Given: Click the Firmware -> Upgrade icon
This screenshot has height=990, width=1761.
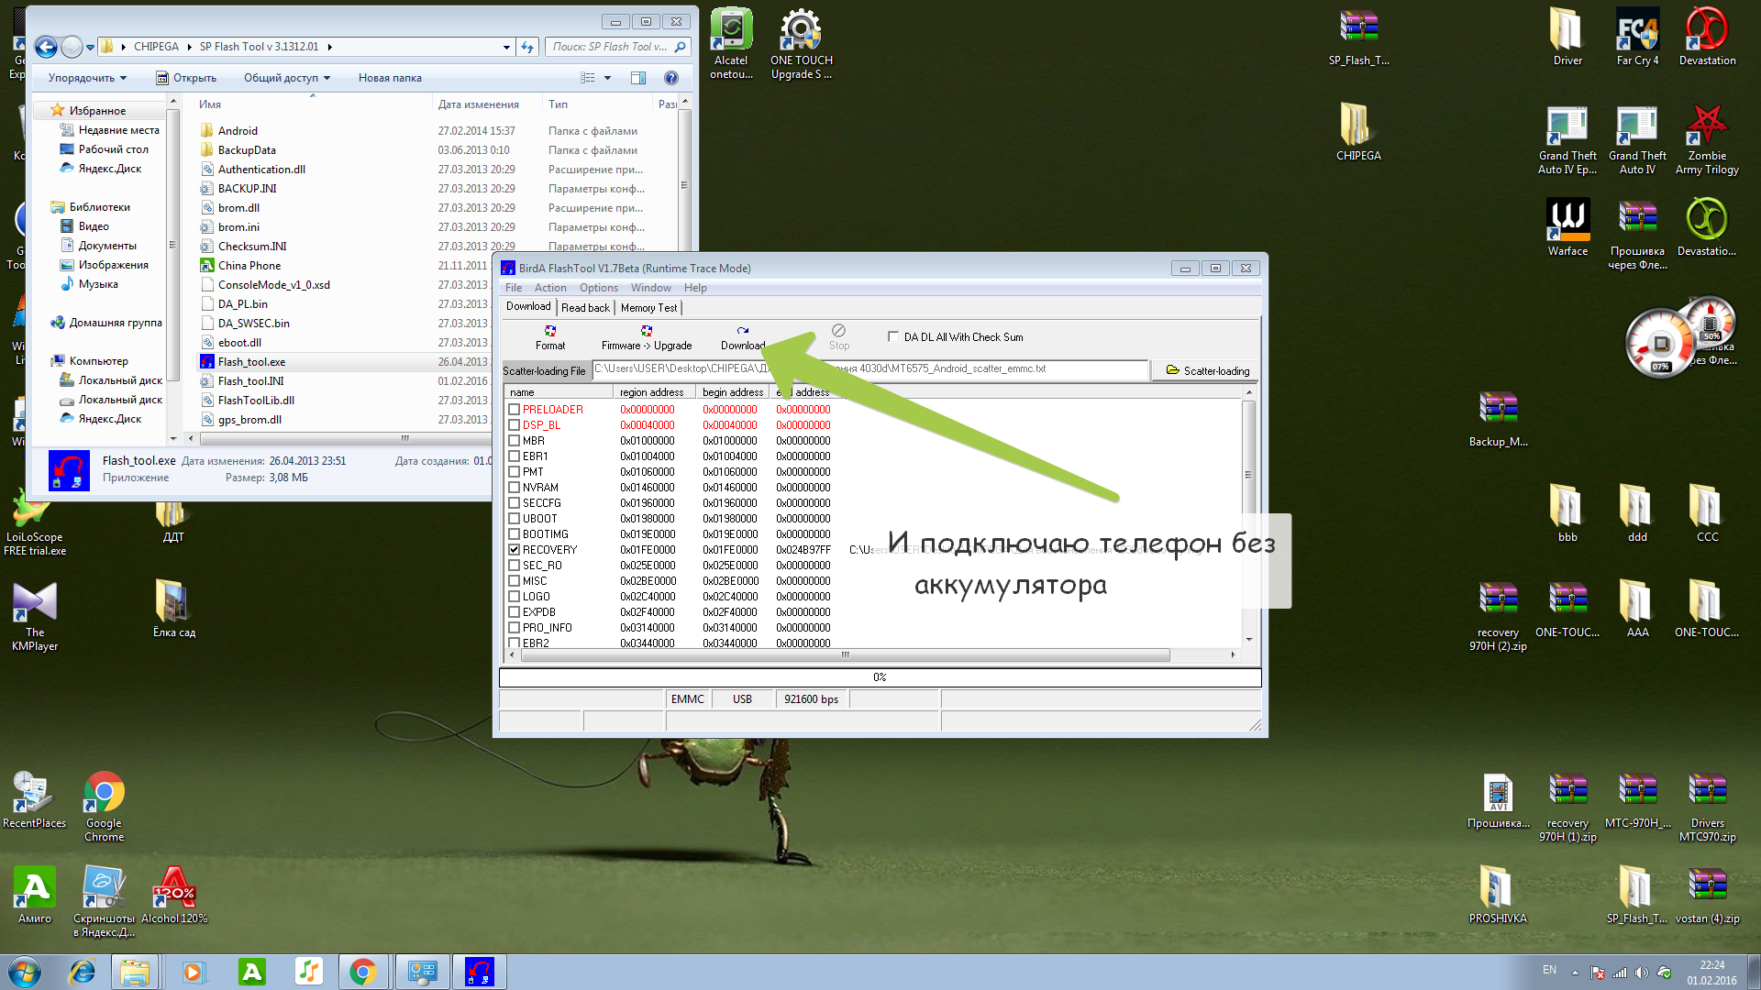Looking at the screenshot, I should point(647,336).
